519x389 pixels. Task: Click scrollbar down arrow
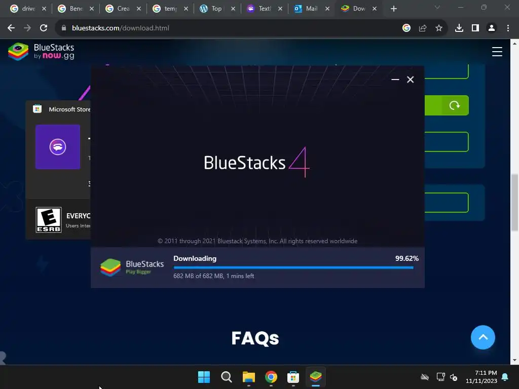point(514,360)
